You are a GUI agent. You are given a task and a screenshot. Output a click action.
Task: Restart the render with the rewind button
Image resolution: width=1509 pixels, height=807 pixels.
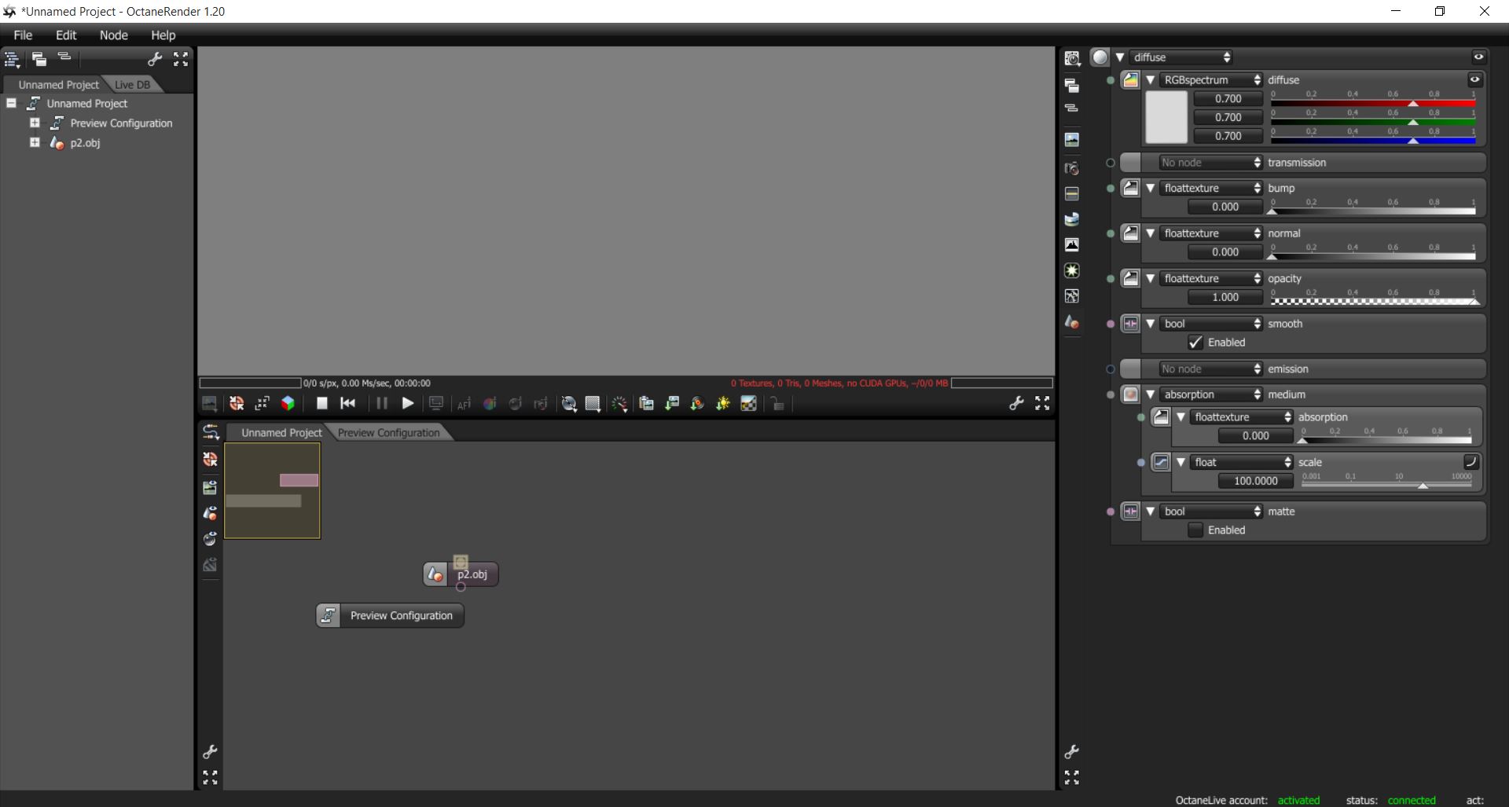tap(347, 403)
